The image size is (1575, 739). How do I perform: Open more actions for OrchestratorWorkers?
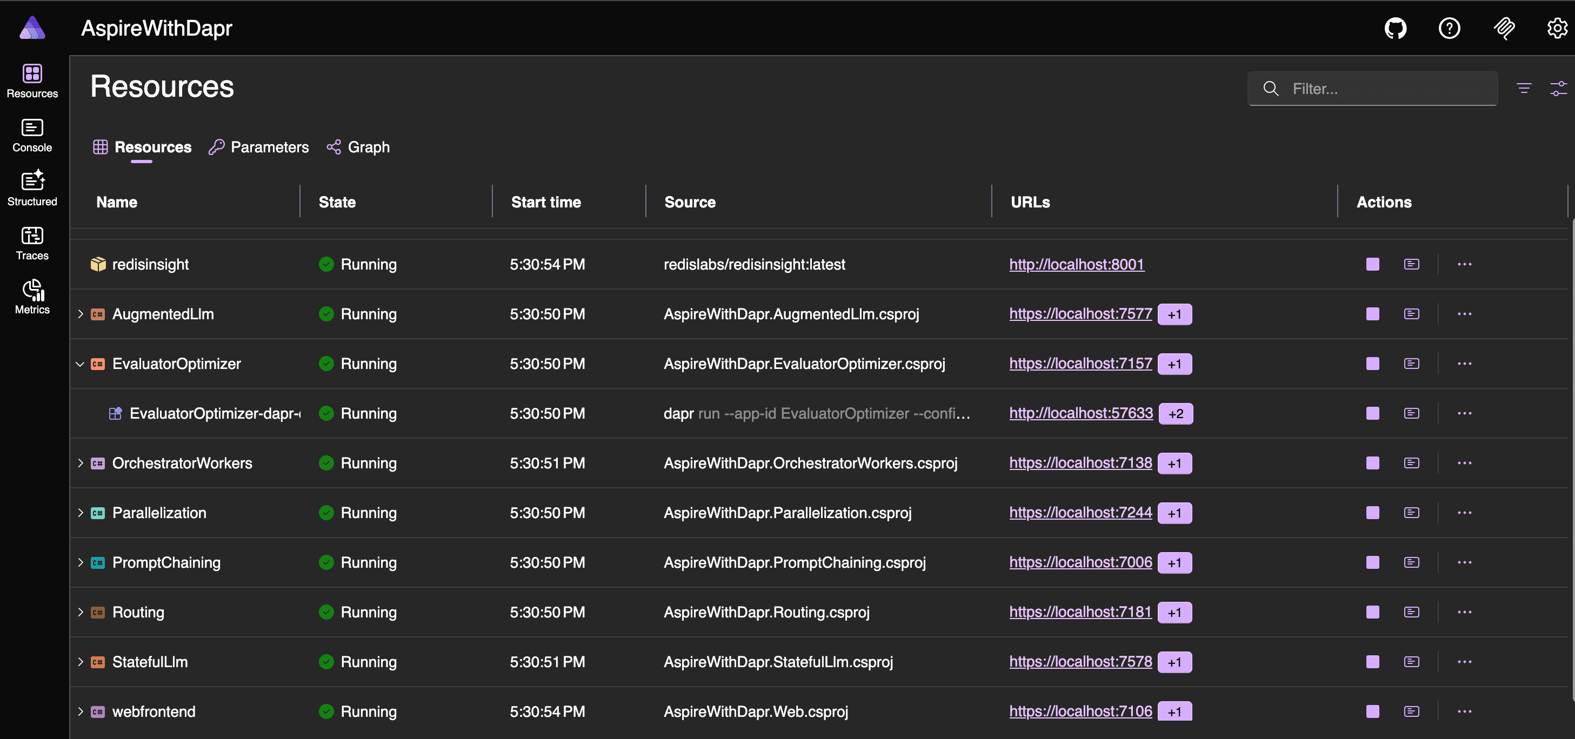coord(1464,463)
